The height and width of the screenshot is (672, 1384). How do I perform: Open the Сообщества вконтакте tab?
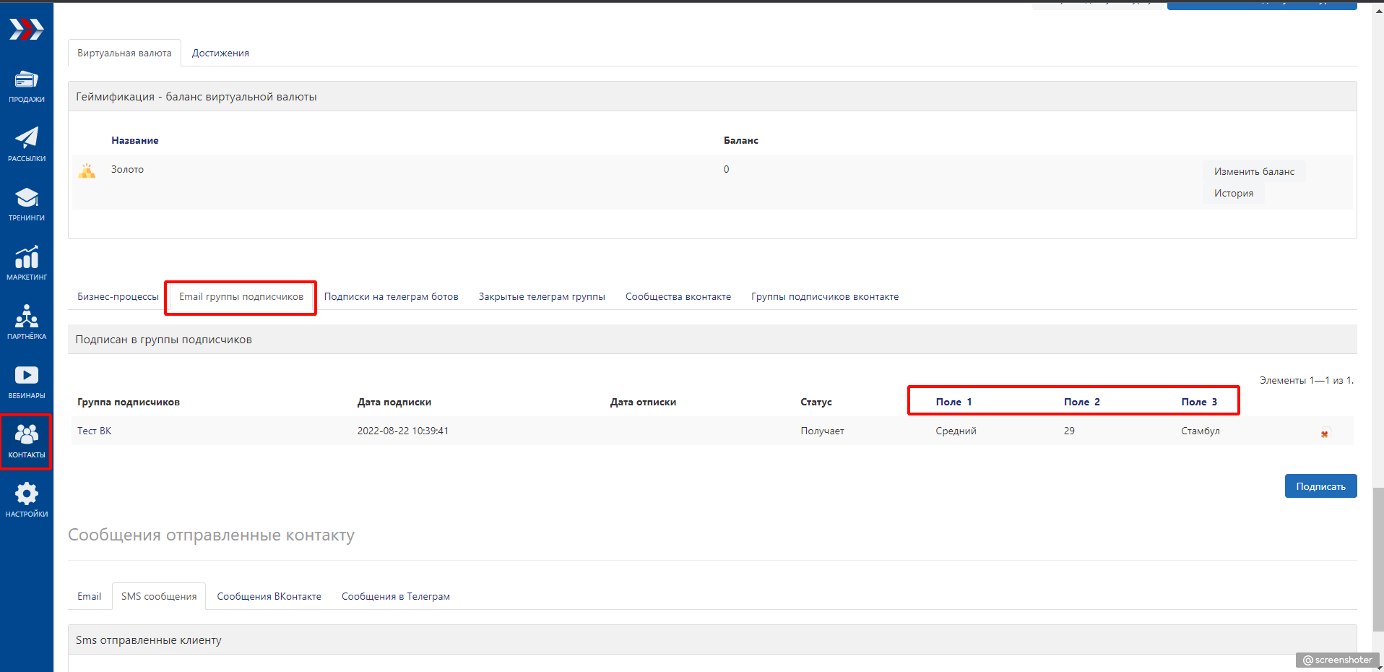pos(678,297)
